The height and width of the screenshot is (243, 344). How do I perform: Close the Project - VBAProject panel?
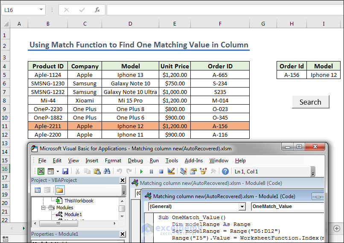[122, 180]
